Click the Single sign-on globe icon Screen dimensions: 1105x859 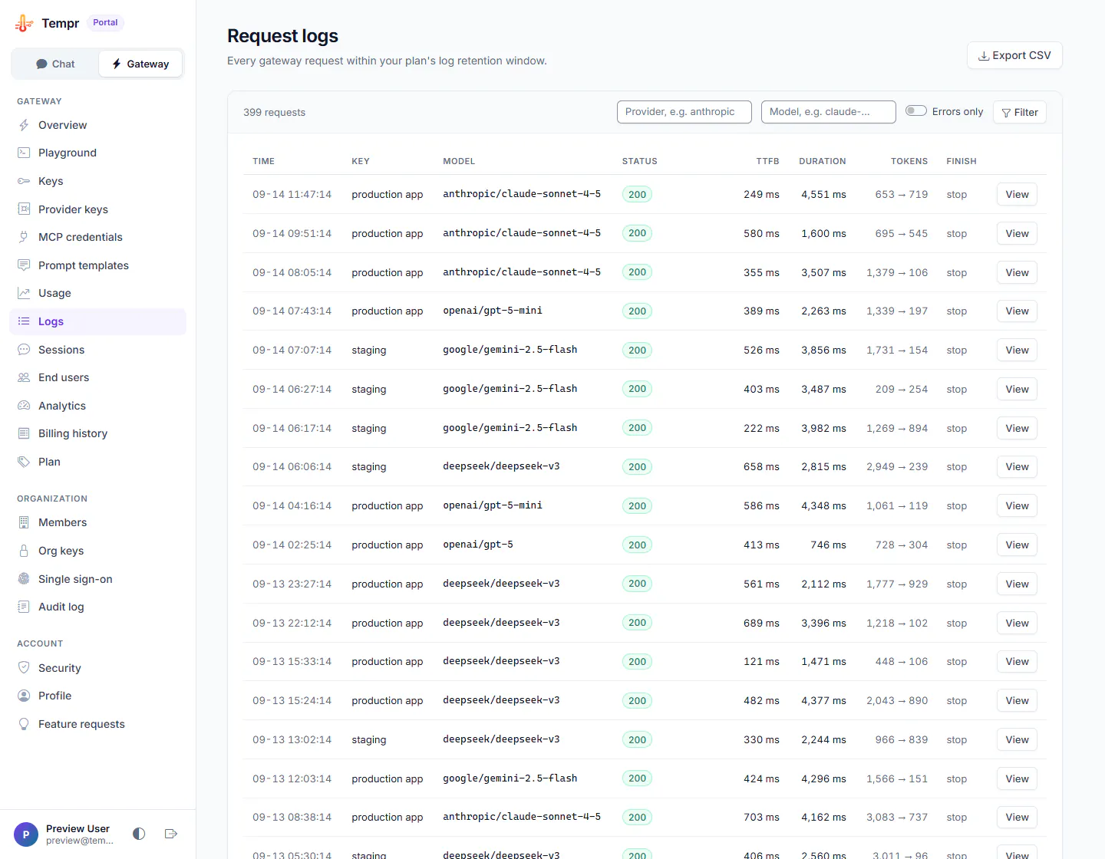pyautogui.click(x=24, y=579)
